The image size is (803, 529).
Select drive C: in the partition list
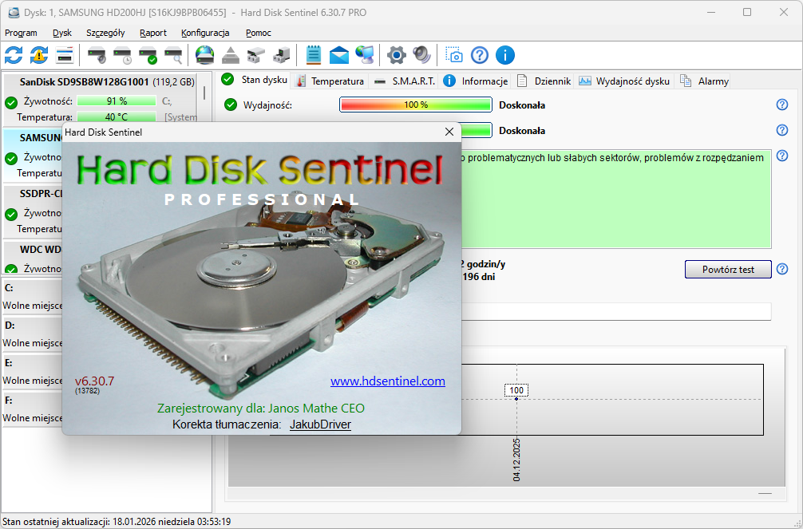pyautogui.click(x=32, y=297)
